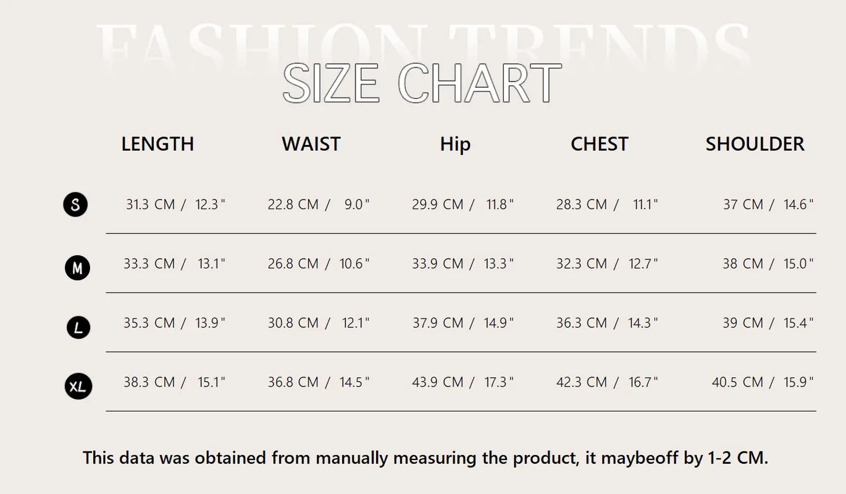The height and width of the screenshot is (494, 846).
Task: Select the Hip column heading
Action: click(455, 144)
